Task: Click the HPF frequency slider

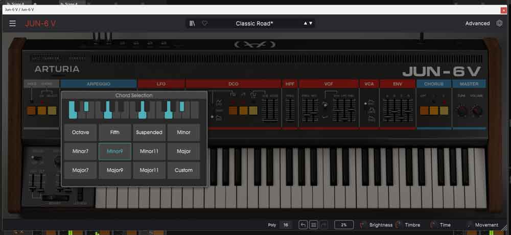Action: coord(290,111)
